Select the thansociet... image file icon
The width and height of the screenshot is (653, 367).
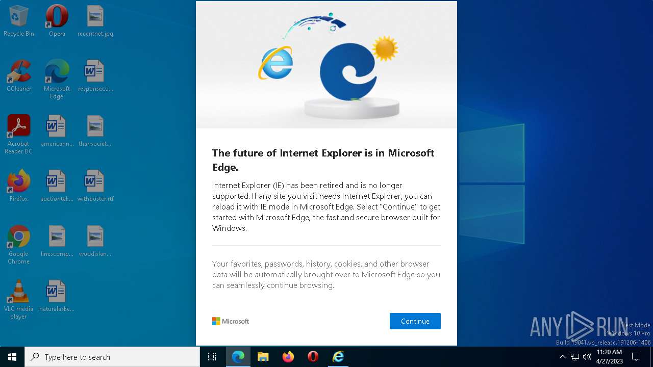95,132
